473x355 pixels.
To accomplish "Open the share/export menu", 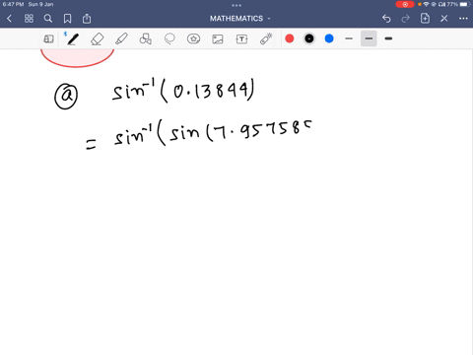I will [x=87, y=19].
